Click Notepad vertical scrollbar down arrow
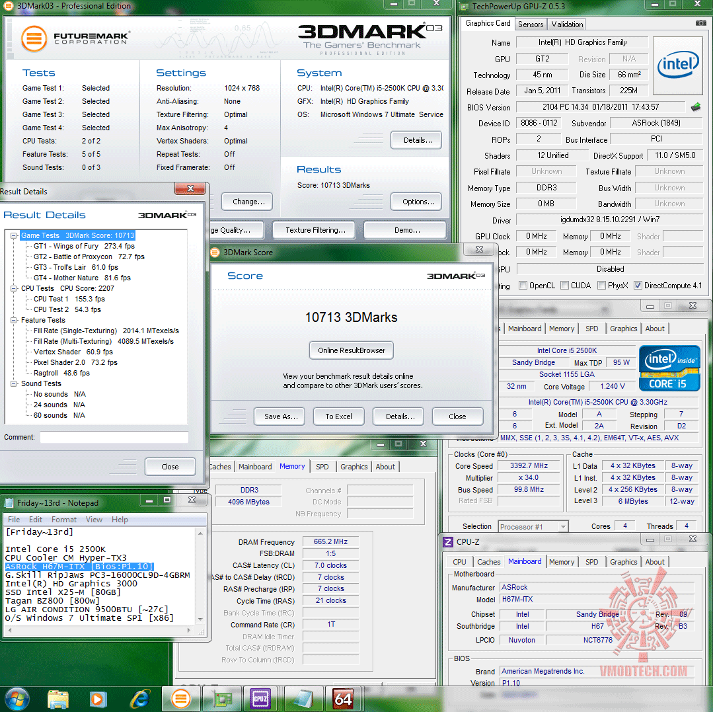Screen dimensions: 713x712 pyautogui.click(x=200, y=619)
